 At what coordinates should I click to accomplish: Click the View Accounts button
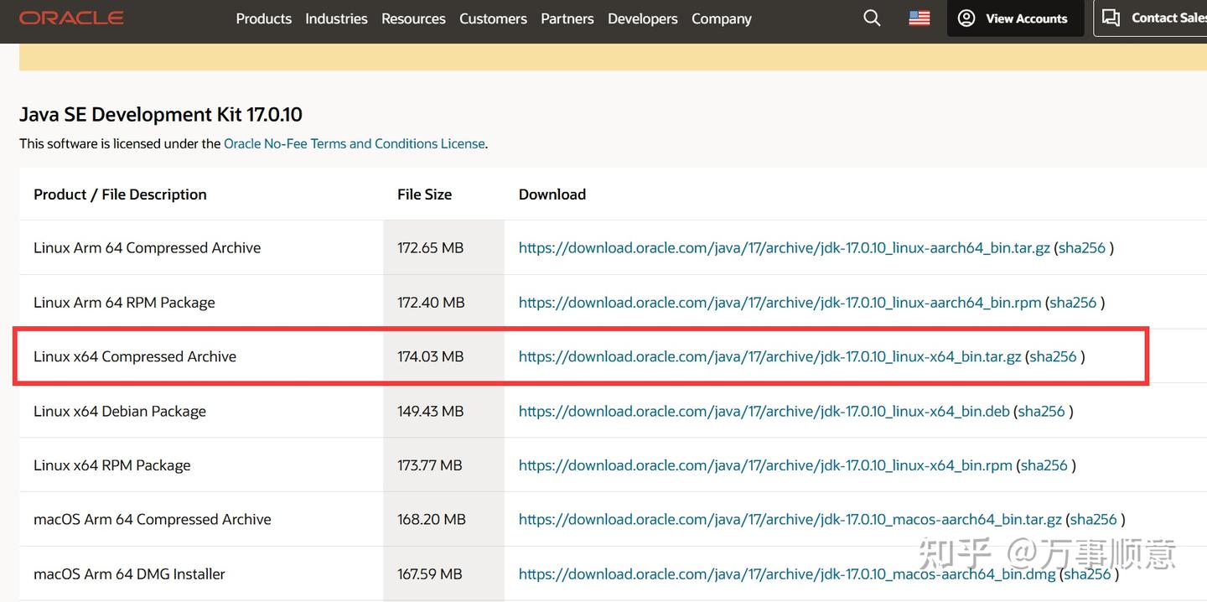[x=1014, y=18]
